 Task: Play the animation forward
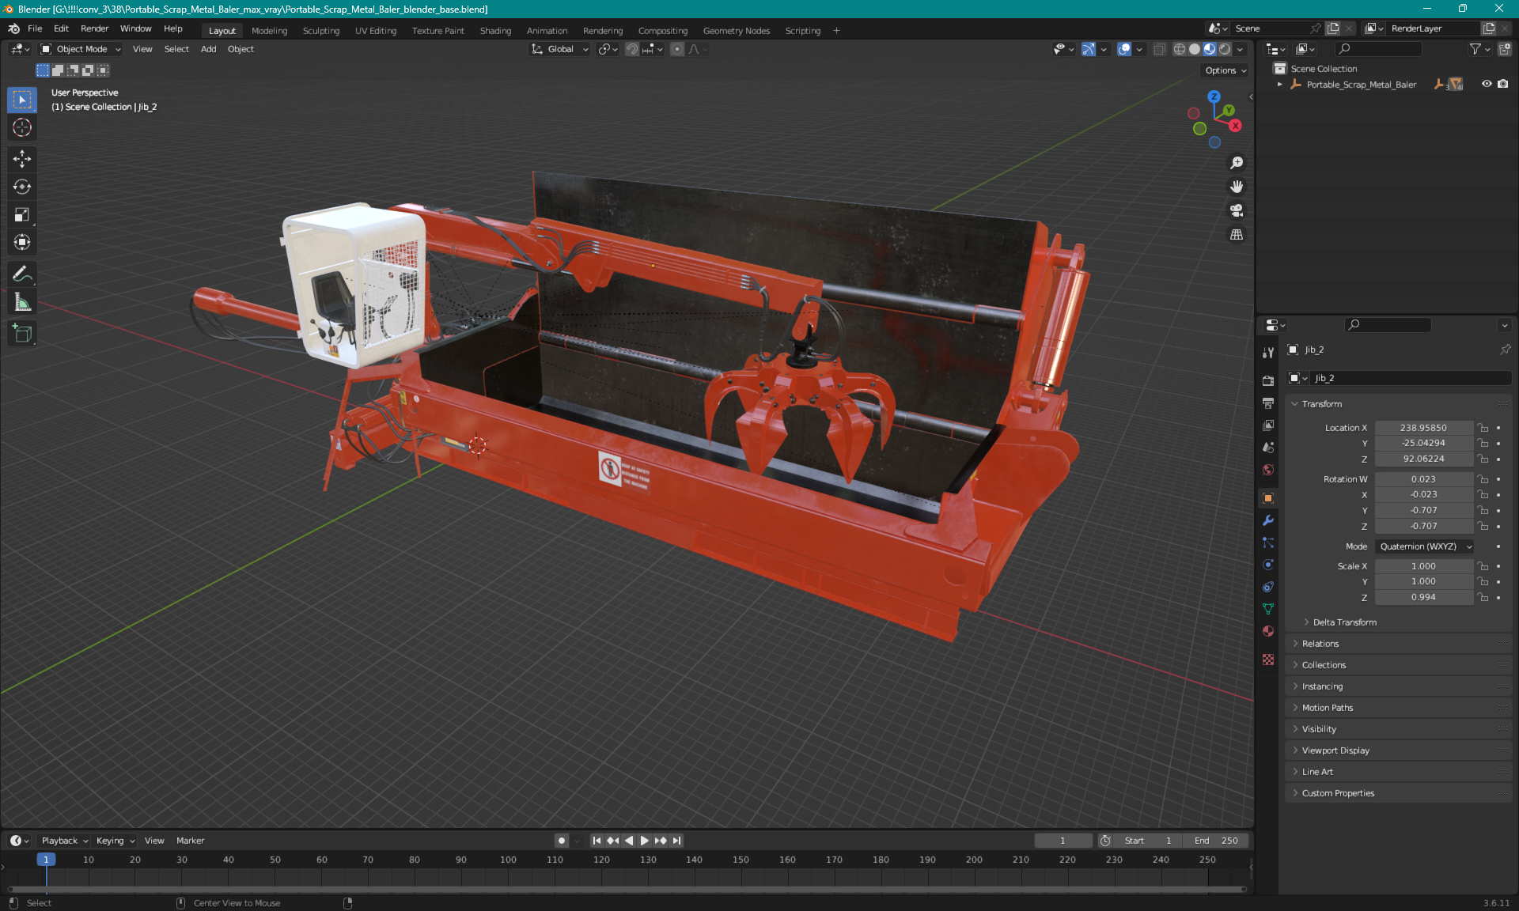[645, 841]
